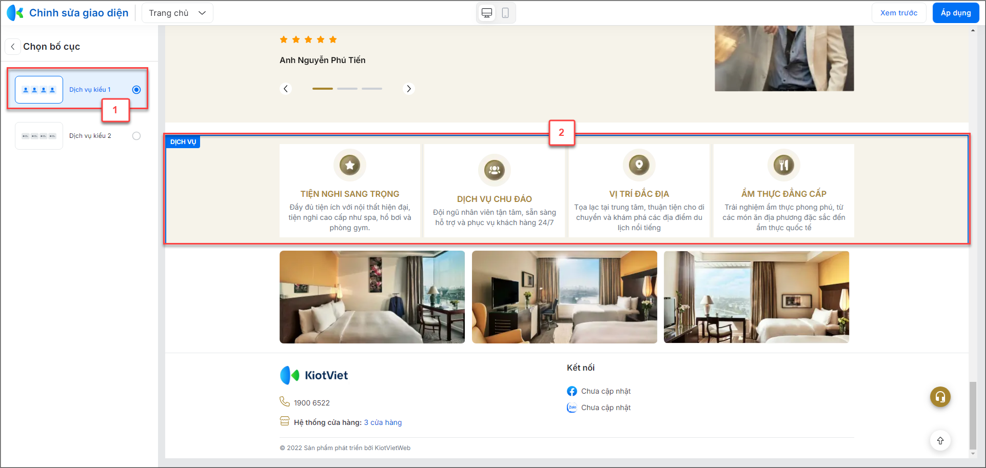Click the TIỆN NGHI SANG TRỌNG heading
Screen dimensions: 986x468
tap(350, 194)
